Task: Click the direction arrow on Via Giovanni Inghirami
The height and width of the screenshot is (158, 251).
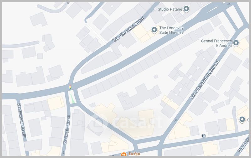Action: click(x=176, y=120)
